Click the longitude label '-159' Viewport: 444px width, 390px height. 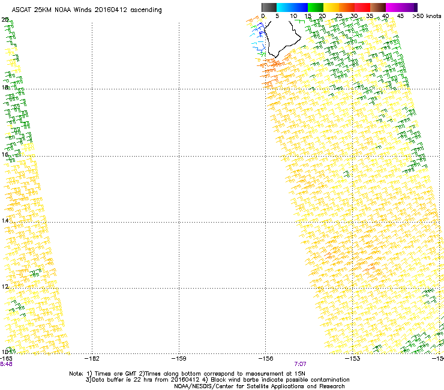pyautogui.click(x=179, y=359)
